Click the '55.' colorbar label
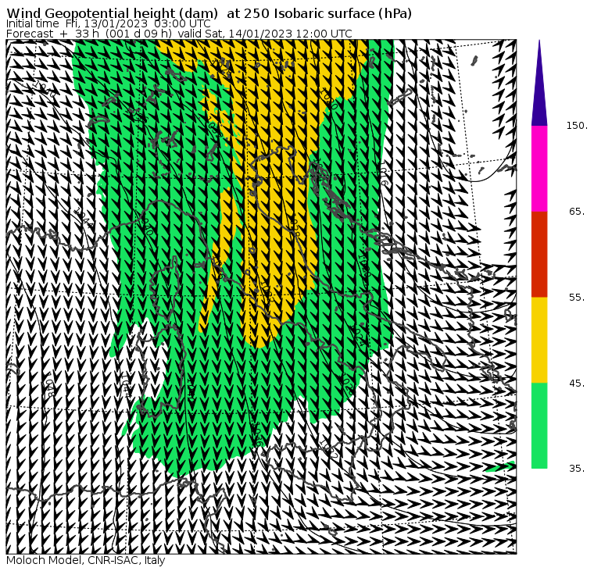Viewport: 594px width, 571px height. pos(577,298)
